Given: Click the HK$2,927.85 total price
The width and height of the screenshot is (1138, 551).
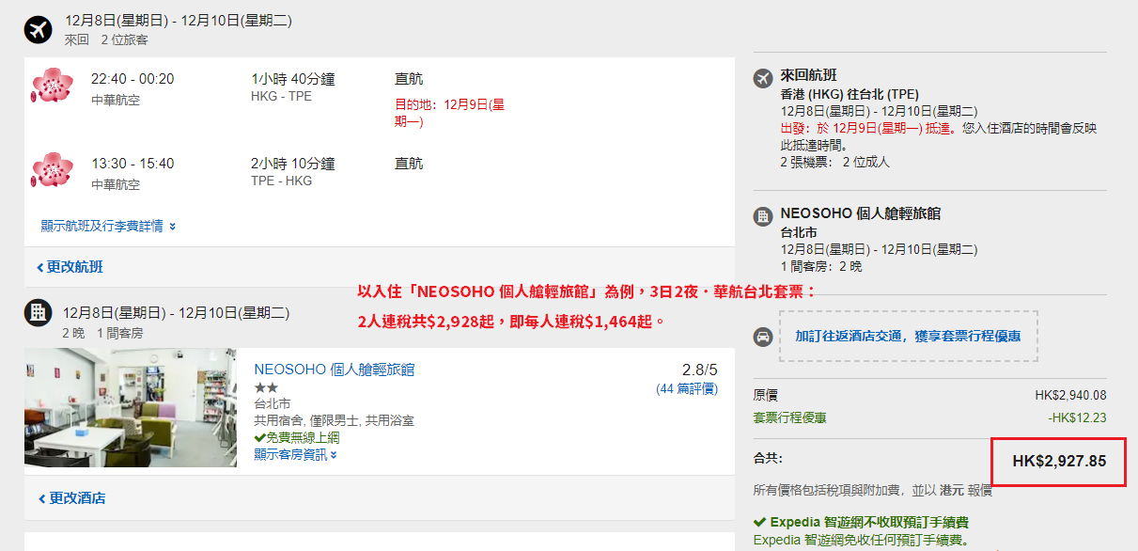Looking at the screenshot, I should (1059, 462).
